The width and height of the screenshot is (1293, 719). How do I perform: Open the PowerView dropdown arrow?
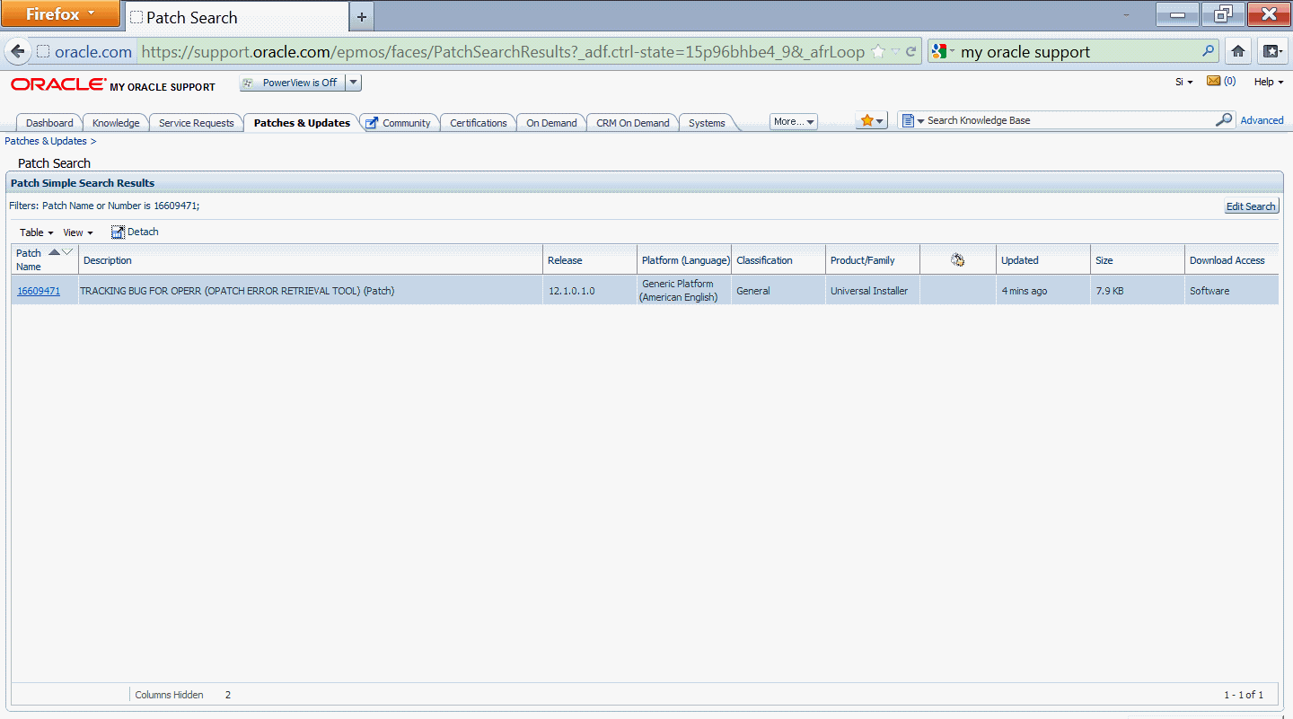(x=353, y=83)
